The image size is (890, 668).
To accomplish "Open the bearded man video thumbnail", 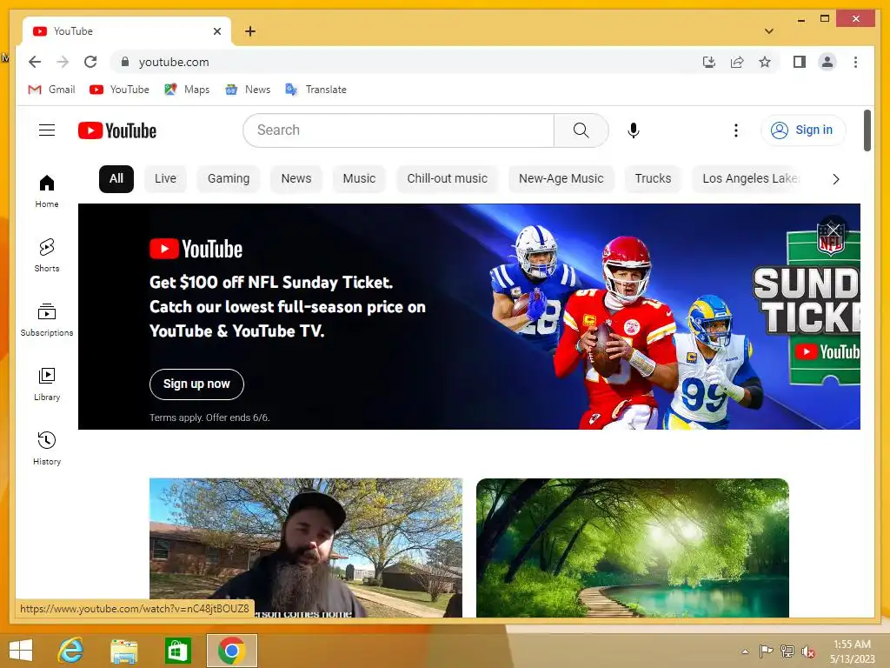I will 306,548.
